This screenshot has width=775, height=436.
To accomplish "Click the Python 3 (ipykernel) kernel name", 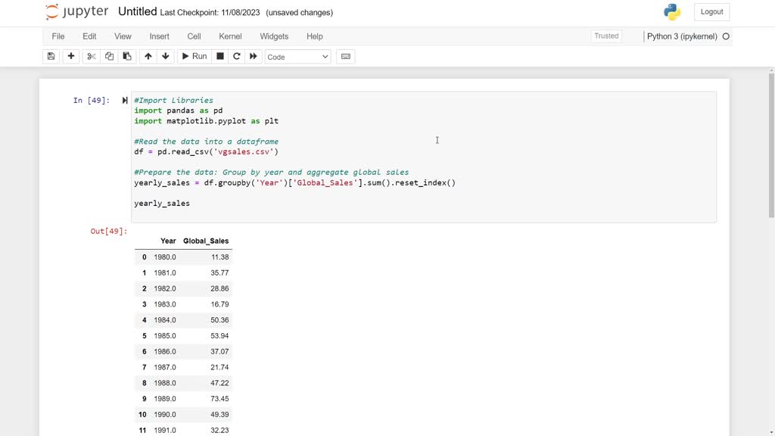I will click(682, 36).
